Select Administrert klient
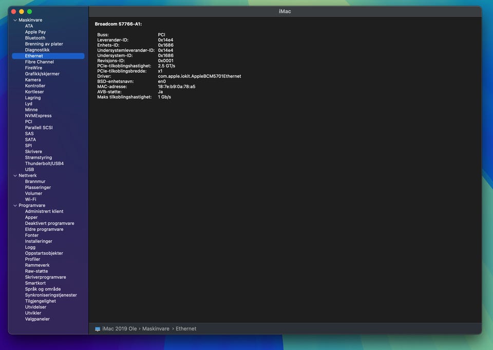 44,212
